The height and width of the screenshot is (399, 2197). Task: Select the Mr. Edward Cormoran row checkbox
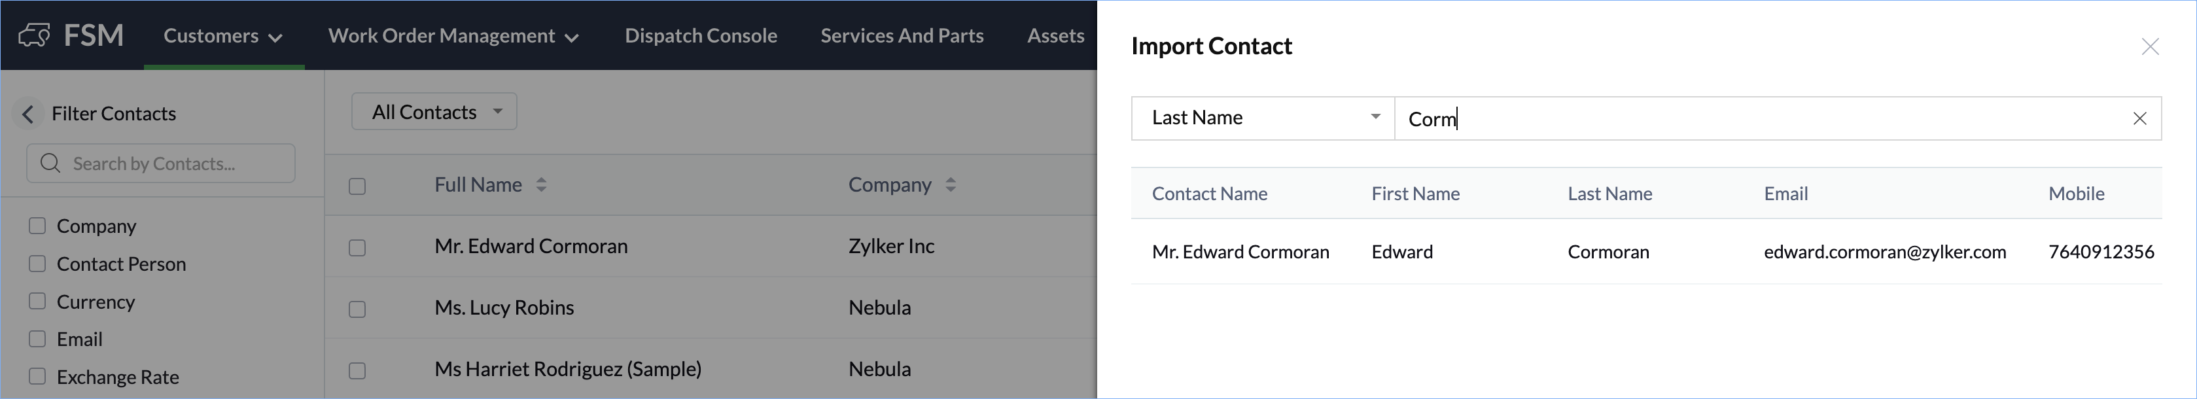(357, 247)
